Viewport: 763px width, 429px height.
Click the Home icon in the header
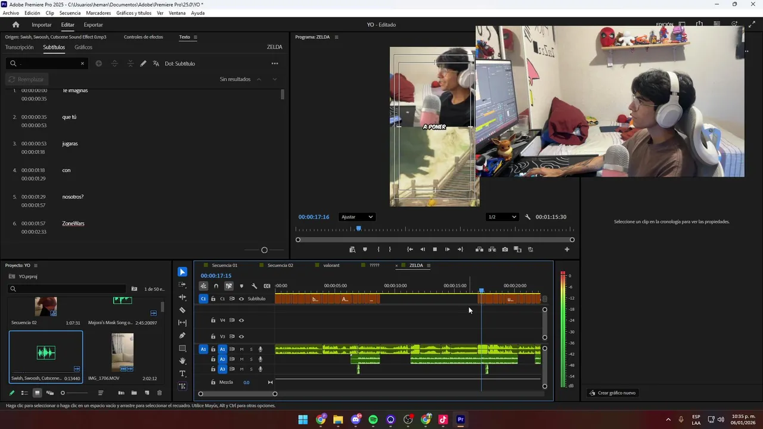(x=16, y=25)
